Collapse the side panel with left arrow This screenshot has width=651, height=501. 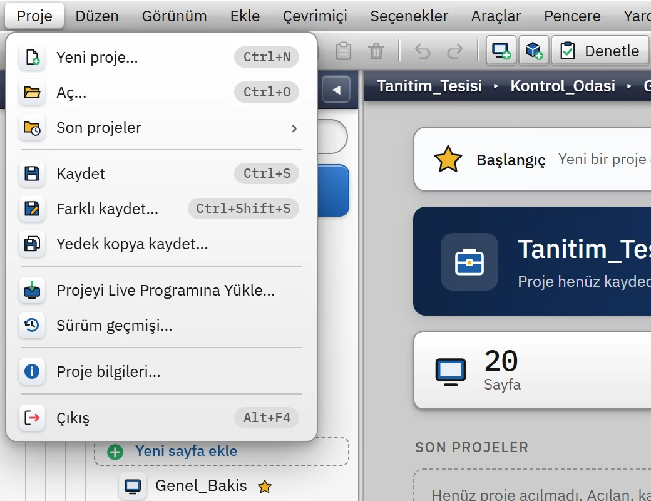pyautogui.click(x=336, y=90)
